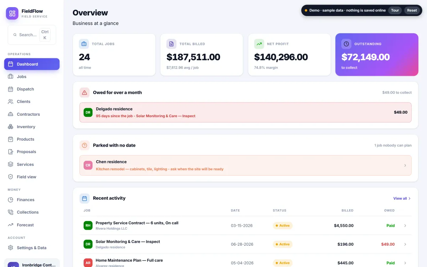Image resolution: width=427 pixels, height=267 pixels.
Task: Click the Proposals document icon in sidebar
Action: (x=11, y=152)
